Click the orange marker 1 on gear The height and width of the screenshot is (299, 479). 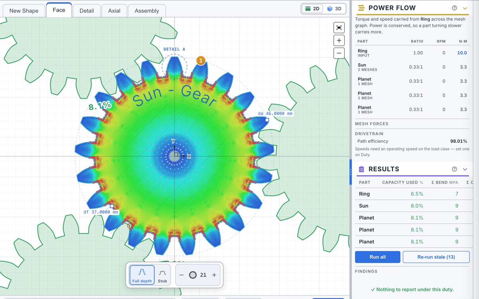click(201, 61)
